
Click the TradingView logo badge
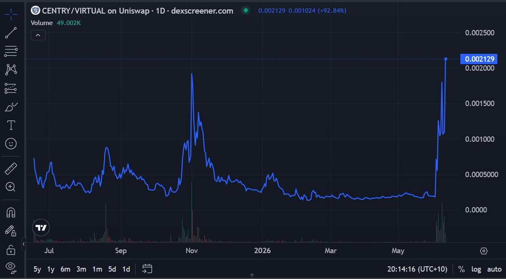[41, 228]
